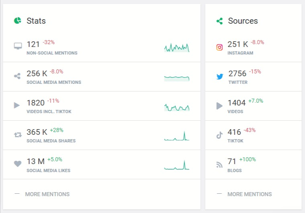This screenshot has height=213, width=305.
Task: Click the -8.0% Instagram change indicator
Action: coord(257,42)
